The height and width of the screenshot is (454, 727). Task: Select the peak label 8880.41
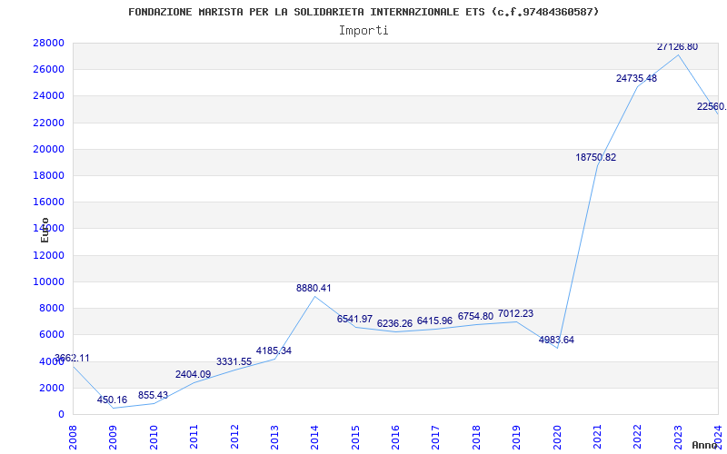pyautogui.click(x=314, y=288)
